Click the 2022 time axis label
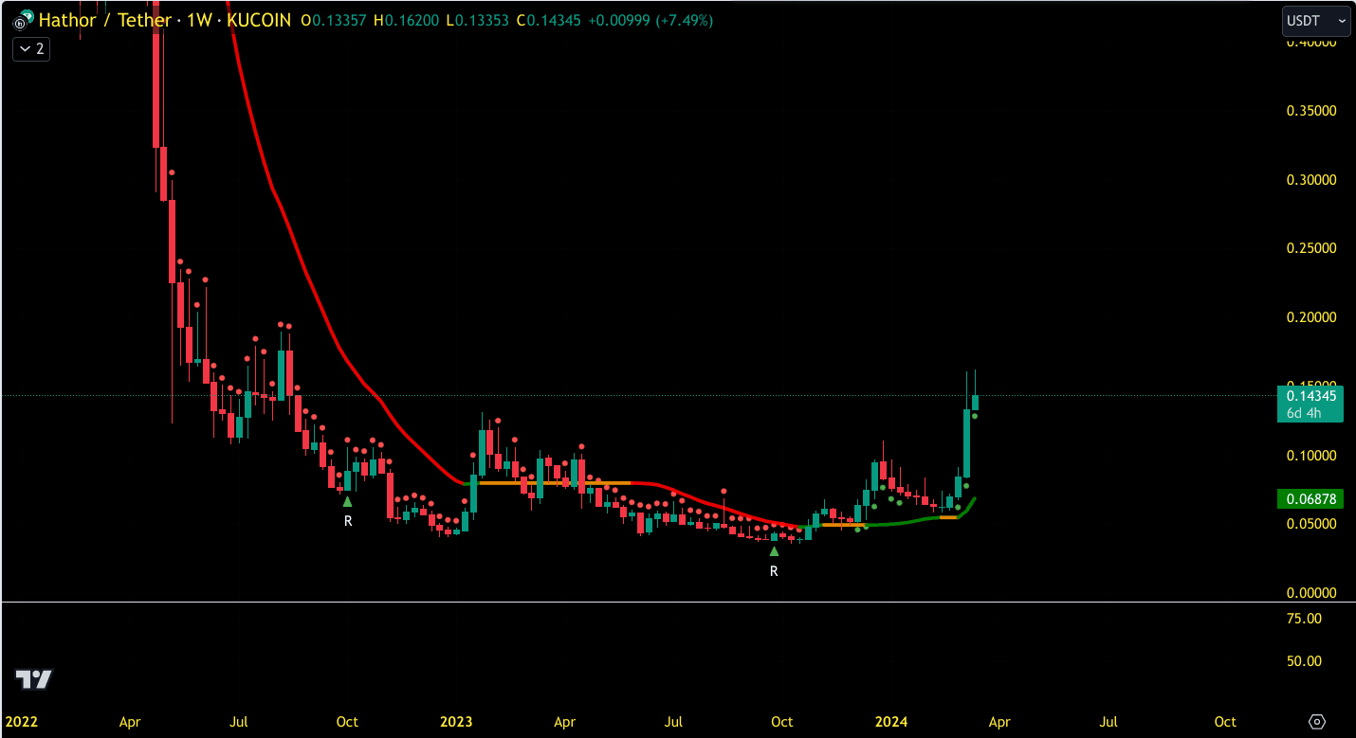This screenshot has width=1356, height=738. (22, 722)
